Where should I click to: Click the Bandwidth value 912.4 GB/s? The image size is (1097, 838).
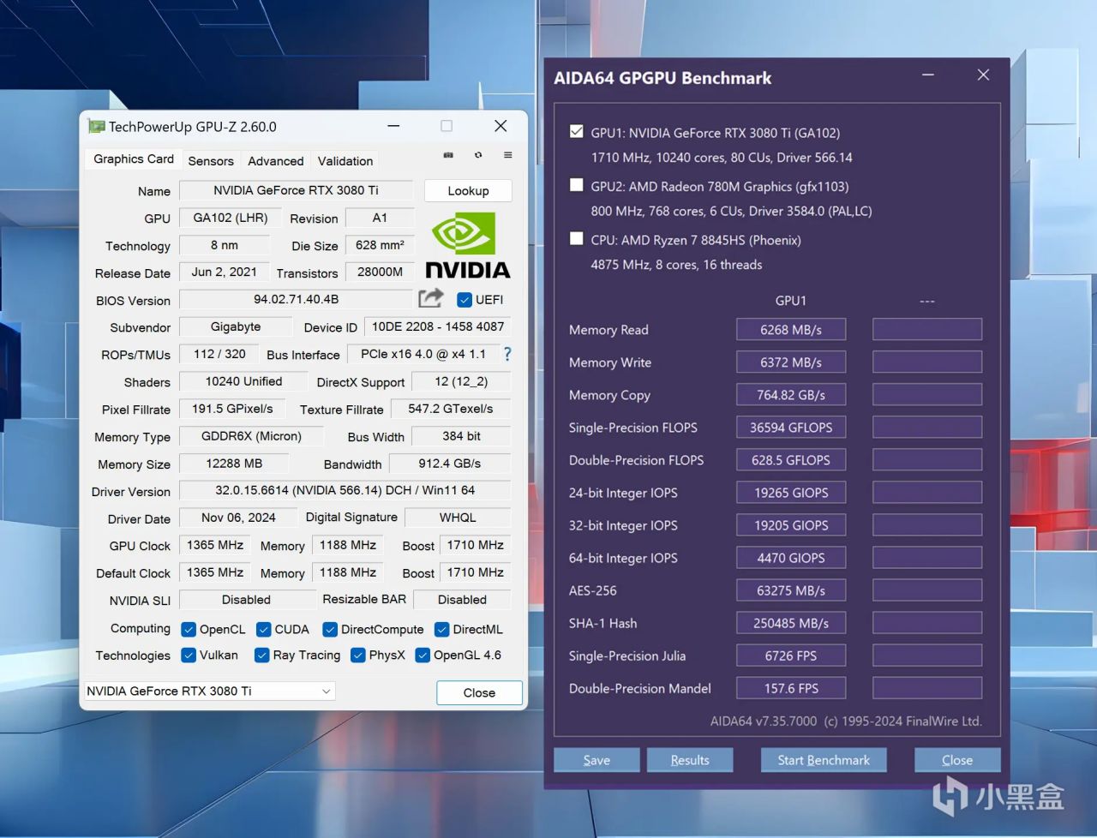[x=450, y=464]
